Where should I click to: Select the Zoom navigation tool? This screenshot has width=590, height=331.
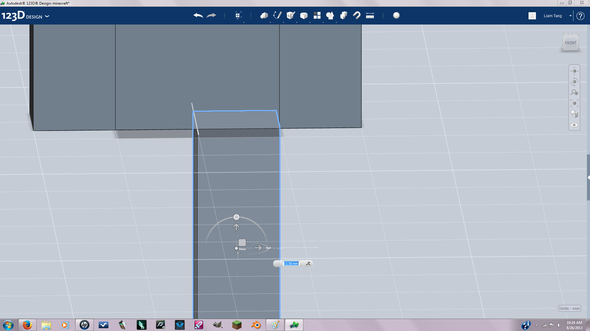pyautogui.click(x=574, y=93)
